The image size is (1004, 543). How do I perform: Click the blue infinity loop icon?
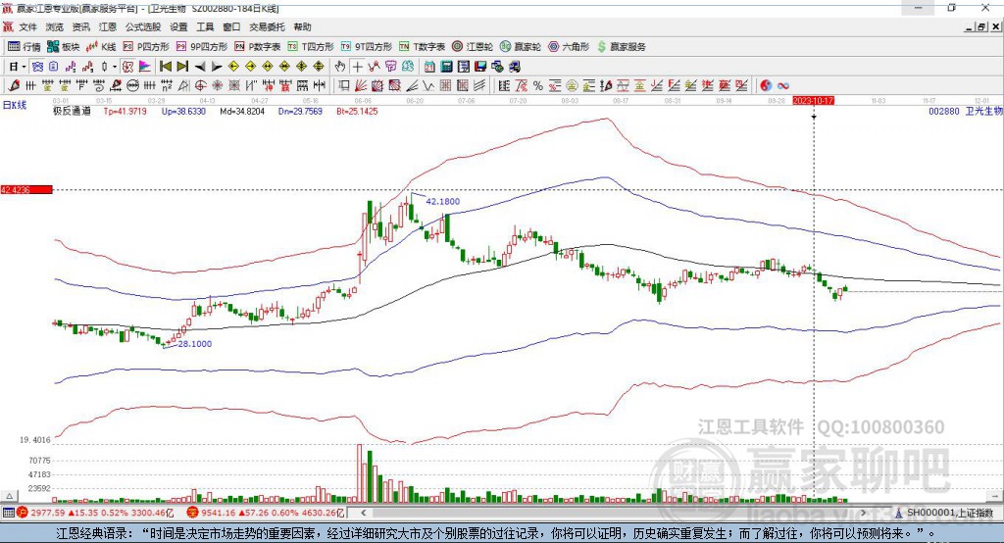pos(783,86)
